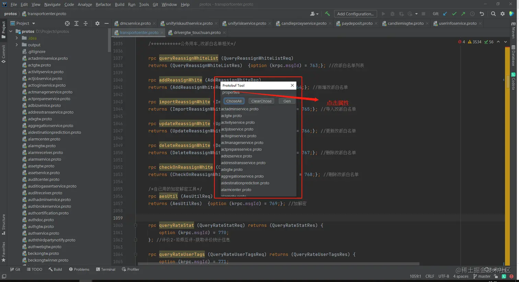The width and height of the screenshot is (519, 282).
Task: Toggle the Maven tool window
Action: [x=514, y=30]
